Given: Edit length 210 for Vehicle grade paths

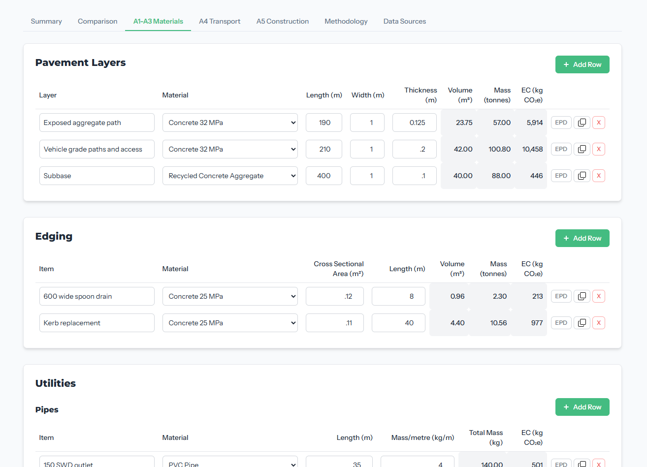Looking at the screenshot, I should click(x=324, y=149).
